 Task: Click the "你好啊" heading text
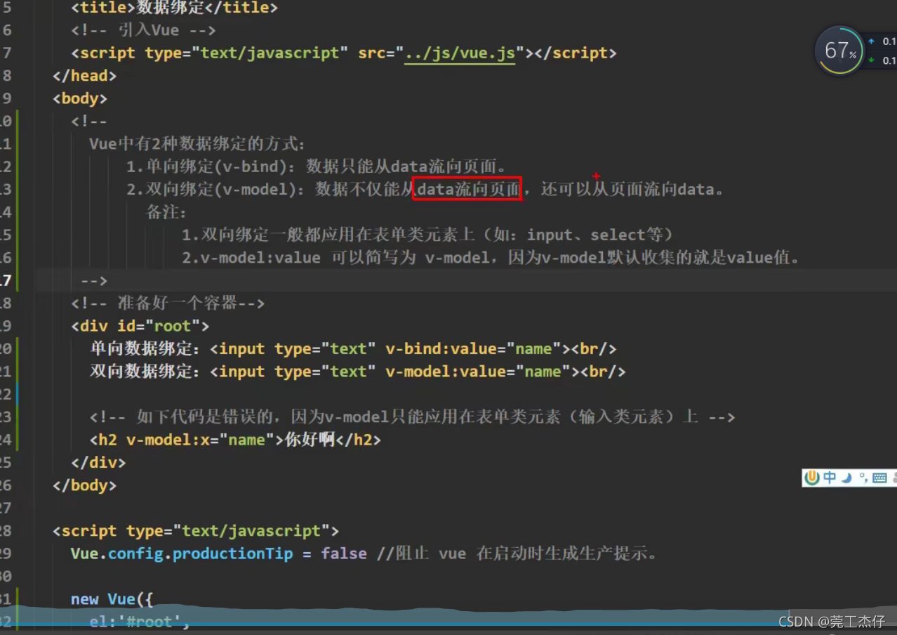click(x=310, y=440)
